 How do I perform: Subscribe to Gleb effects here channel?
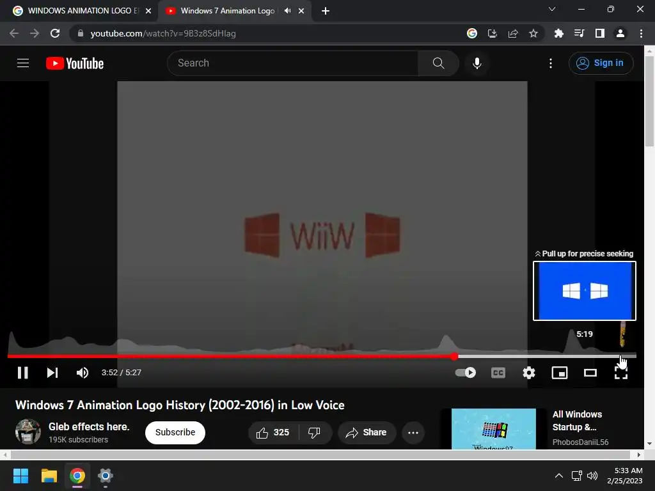point(175,433)
